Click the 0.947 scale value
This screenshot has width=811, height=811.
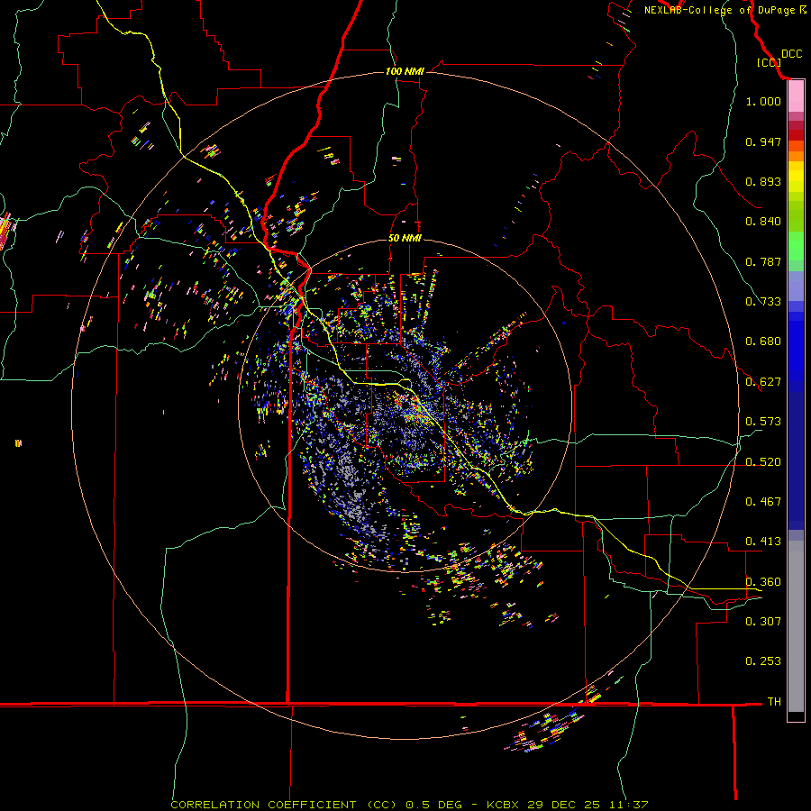click(763, 141)
